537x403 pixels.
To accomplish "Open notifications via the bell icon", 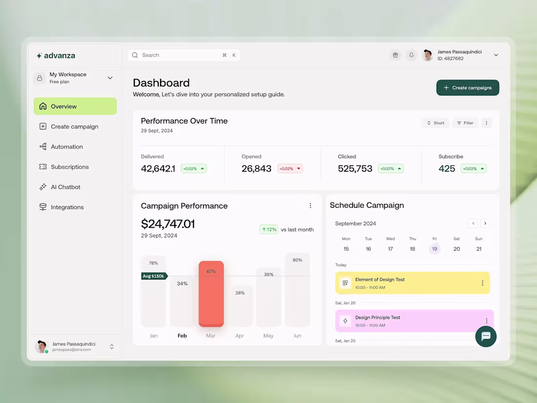I will click(x=412, y=55).
